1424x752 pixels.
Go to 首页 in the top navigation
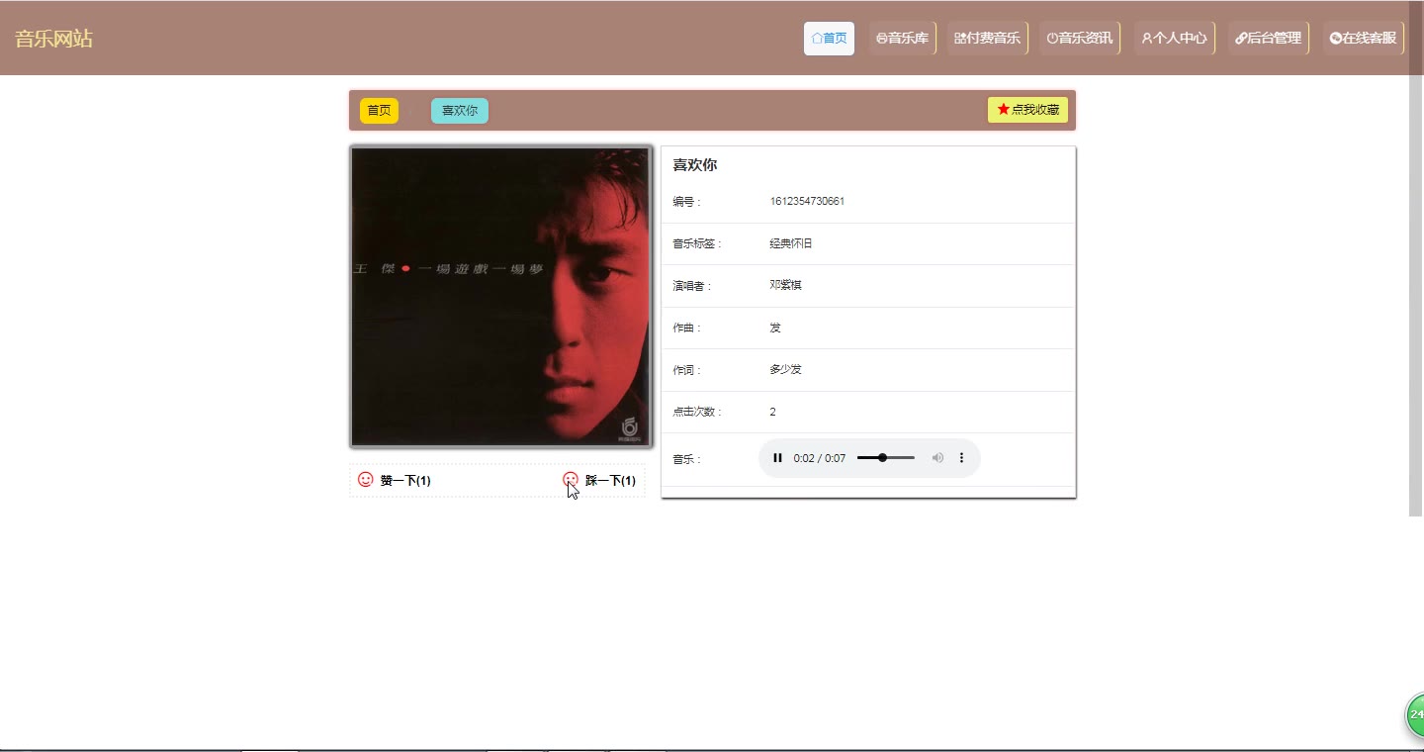[x=829, y=39]
